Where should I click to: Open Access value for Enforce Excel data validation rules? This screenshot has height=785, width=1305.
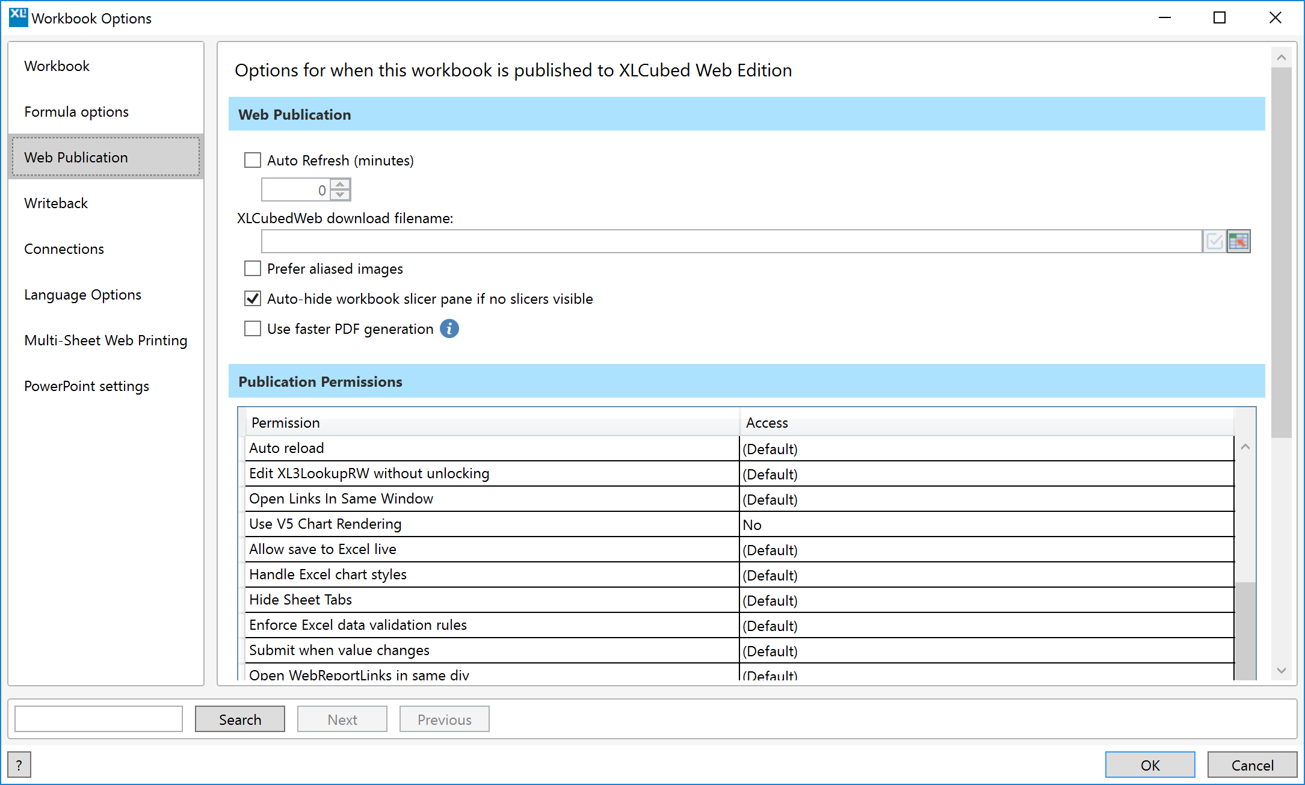pyautogui.click(x=987, y=626)
